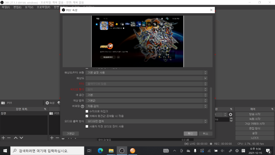Open the 속성 gear in the source toolbar
The height and width of the screenshot is (155, 275).
(x=50, y=103)
